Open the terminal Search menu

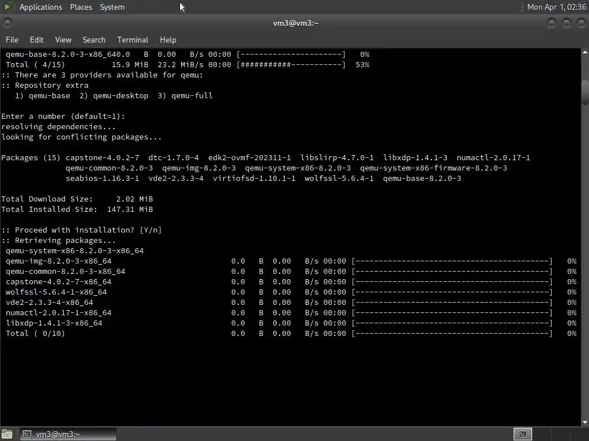coord(94,40)
